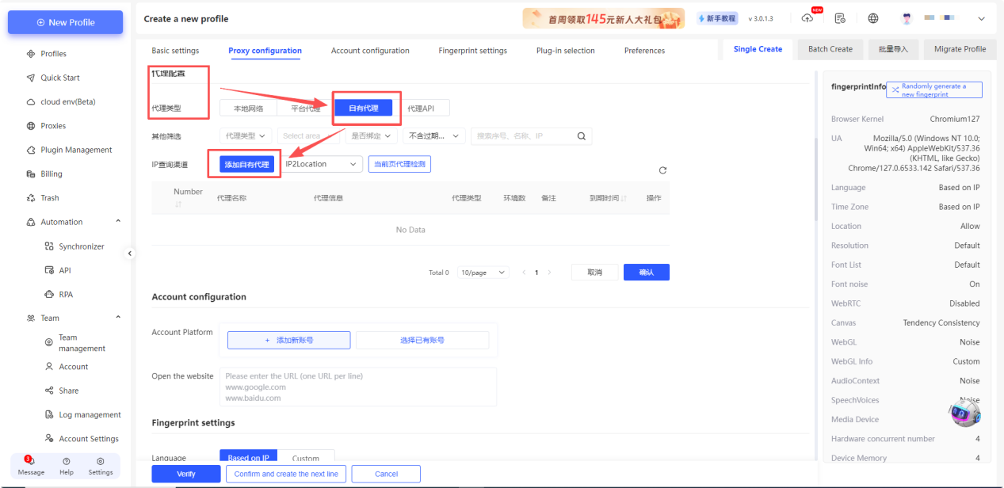Switch to the Batch Create tab
1004x488 pixels.
coord(830,49)
